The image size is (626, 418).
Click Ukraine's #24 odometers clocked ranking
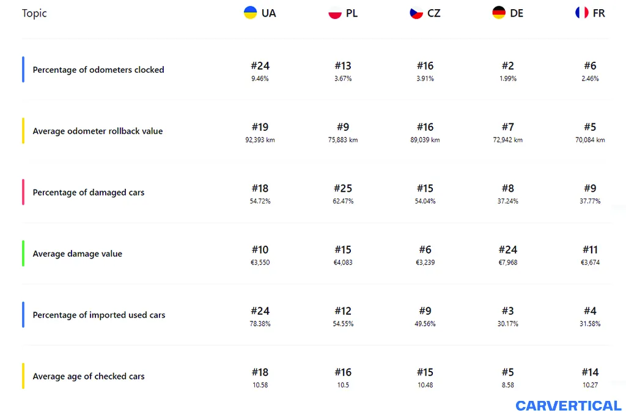click(x=260, y=66)
